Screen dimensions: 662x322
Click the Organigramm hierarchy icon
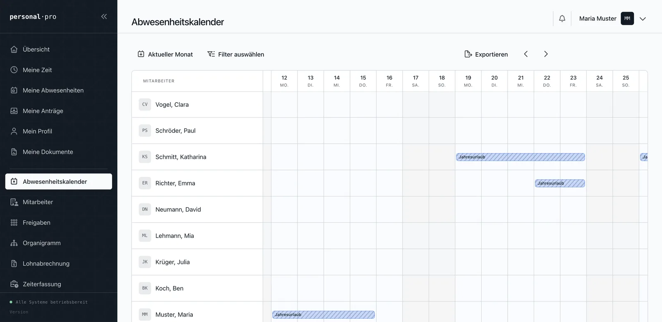click(14, 243)
